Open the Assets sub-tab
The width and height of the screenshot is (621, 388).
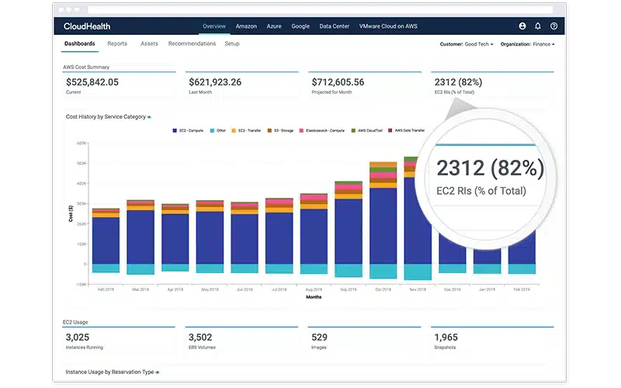click(x=149, y=43)
